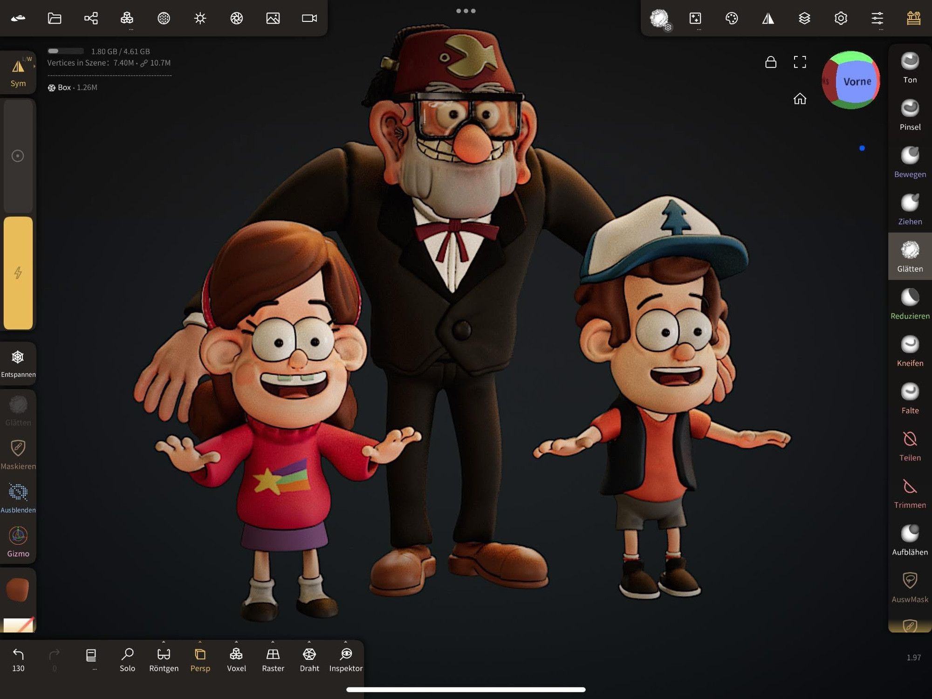The width and height of the screenshot is (932, 699).
Task: Select the Reduzieren (Flatten) tool
Action: (910, 304)
